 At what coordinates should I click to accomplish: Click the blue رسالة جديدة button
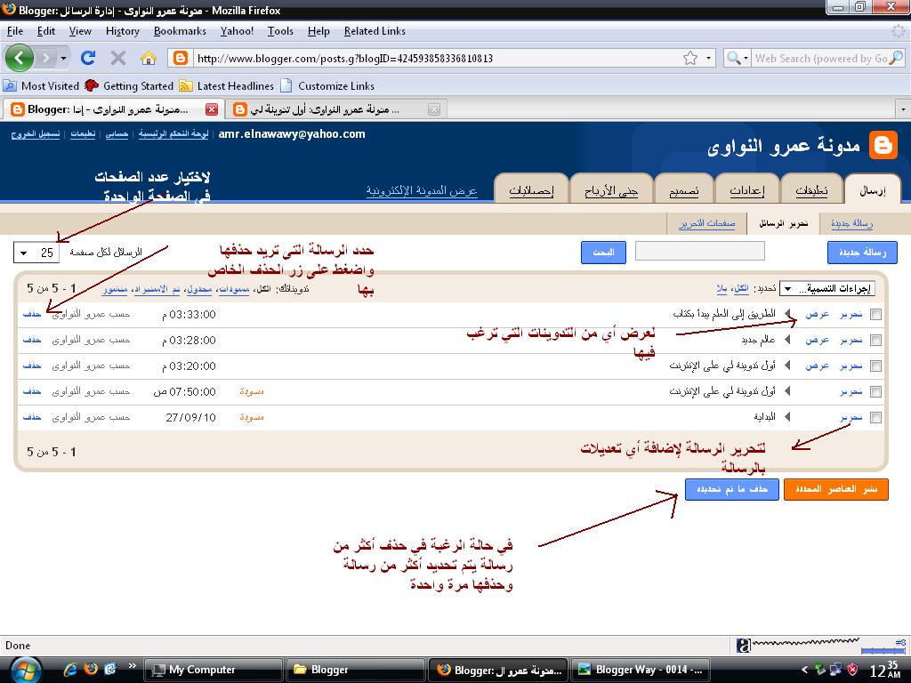click(x=862, y=253)
